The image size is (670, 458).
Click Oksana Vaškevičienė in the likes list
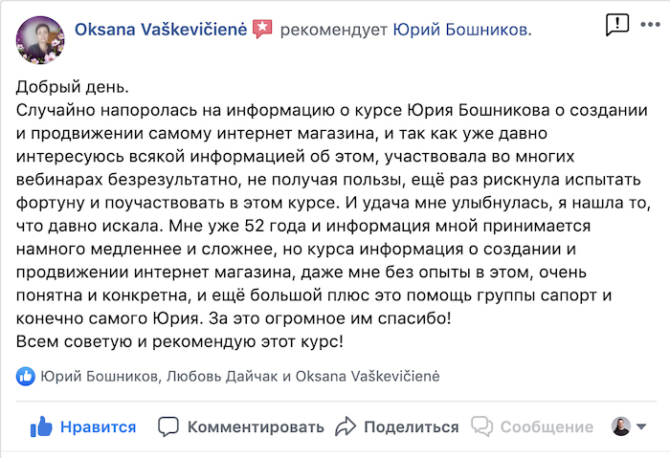click(368, 377)
